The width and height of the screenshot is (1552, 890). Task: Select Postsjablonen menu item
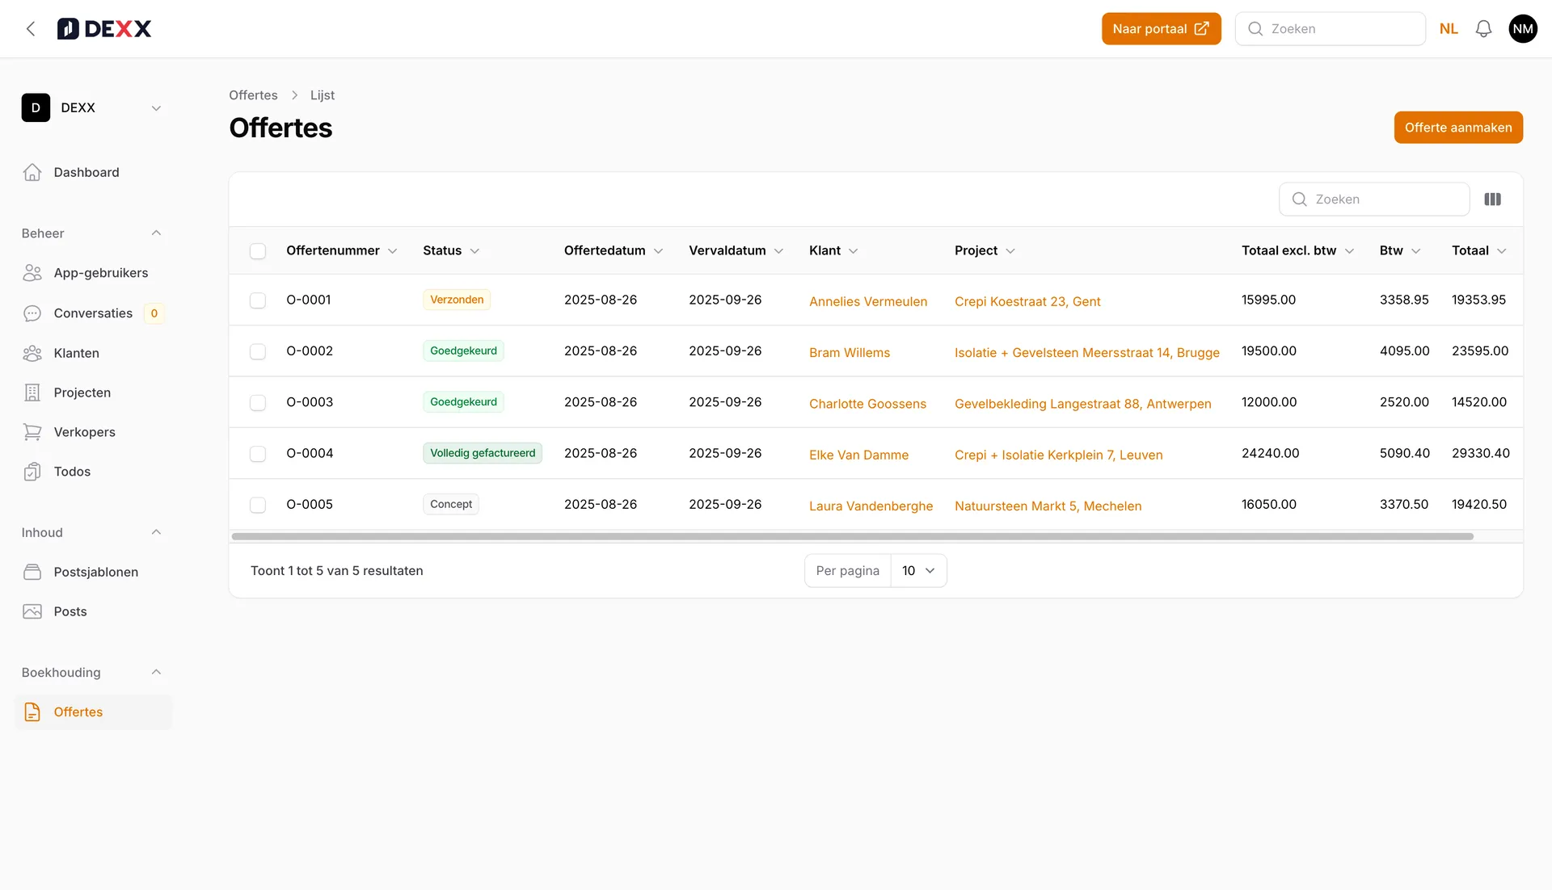95,572
